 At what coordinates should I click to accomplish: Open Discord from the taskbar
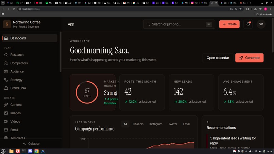(x=30, y=151)
